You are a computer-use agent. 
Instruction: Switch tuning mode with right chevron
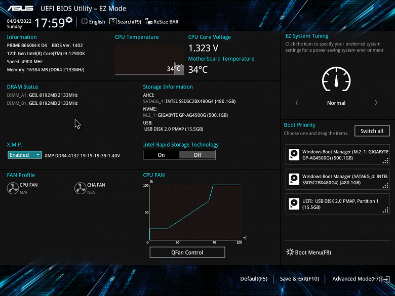point(376,103)
